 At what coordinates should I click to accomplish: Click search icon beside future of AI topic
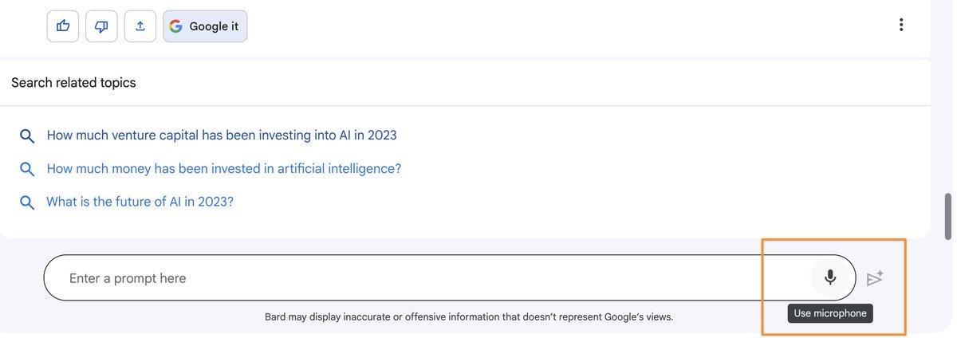[27, 202]
